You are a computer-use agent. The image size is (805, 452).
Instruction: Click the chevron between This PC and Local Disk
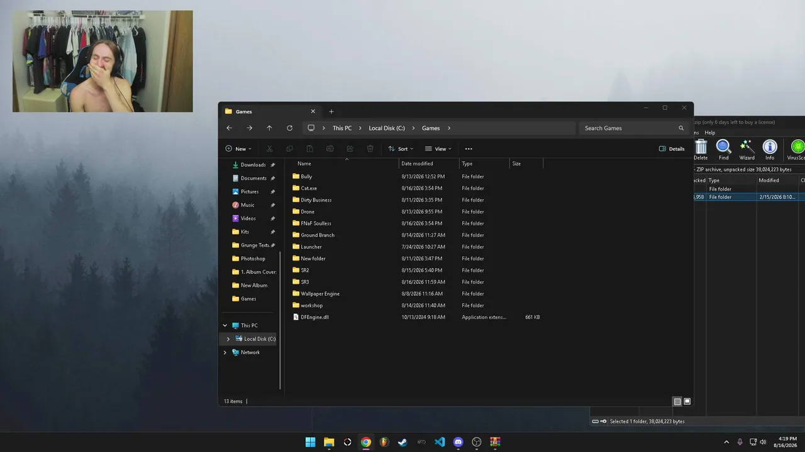pyautogui.click(x=360, y=128)
